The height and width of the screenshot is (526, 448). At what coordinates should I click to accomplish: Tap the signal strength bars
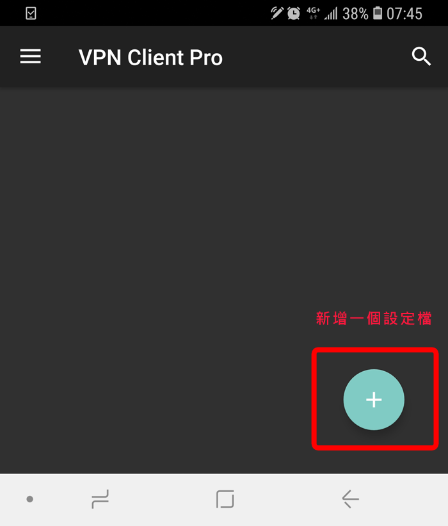click(x=331, y=13)
